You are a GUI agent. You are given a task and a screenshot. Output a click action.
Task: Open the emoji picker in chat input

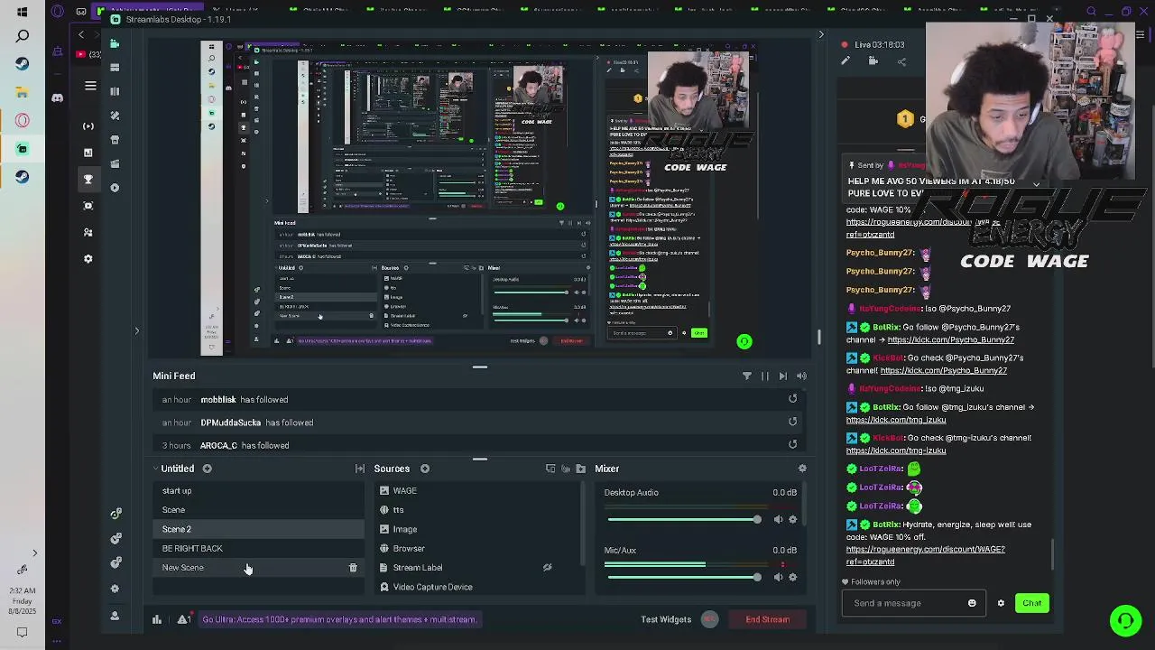pos(972,603)
